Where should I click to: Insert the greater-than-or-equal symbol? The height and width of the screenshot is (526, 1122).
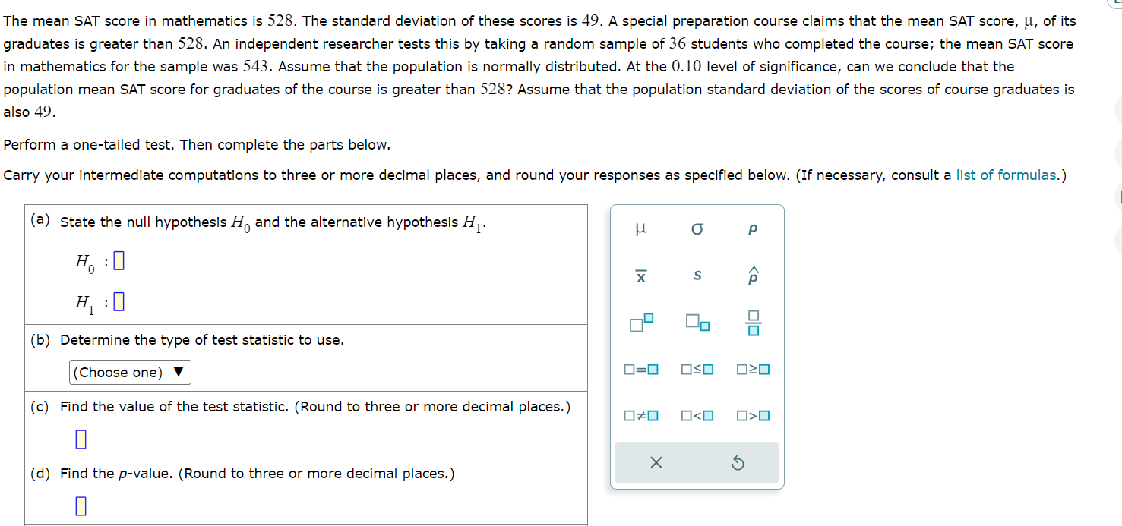[751, 370]
